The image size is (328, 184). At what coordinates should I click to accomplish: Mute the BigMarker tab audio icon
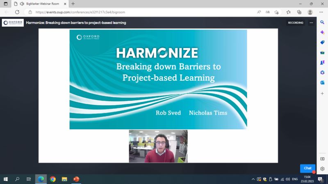22,4
